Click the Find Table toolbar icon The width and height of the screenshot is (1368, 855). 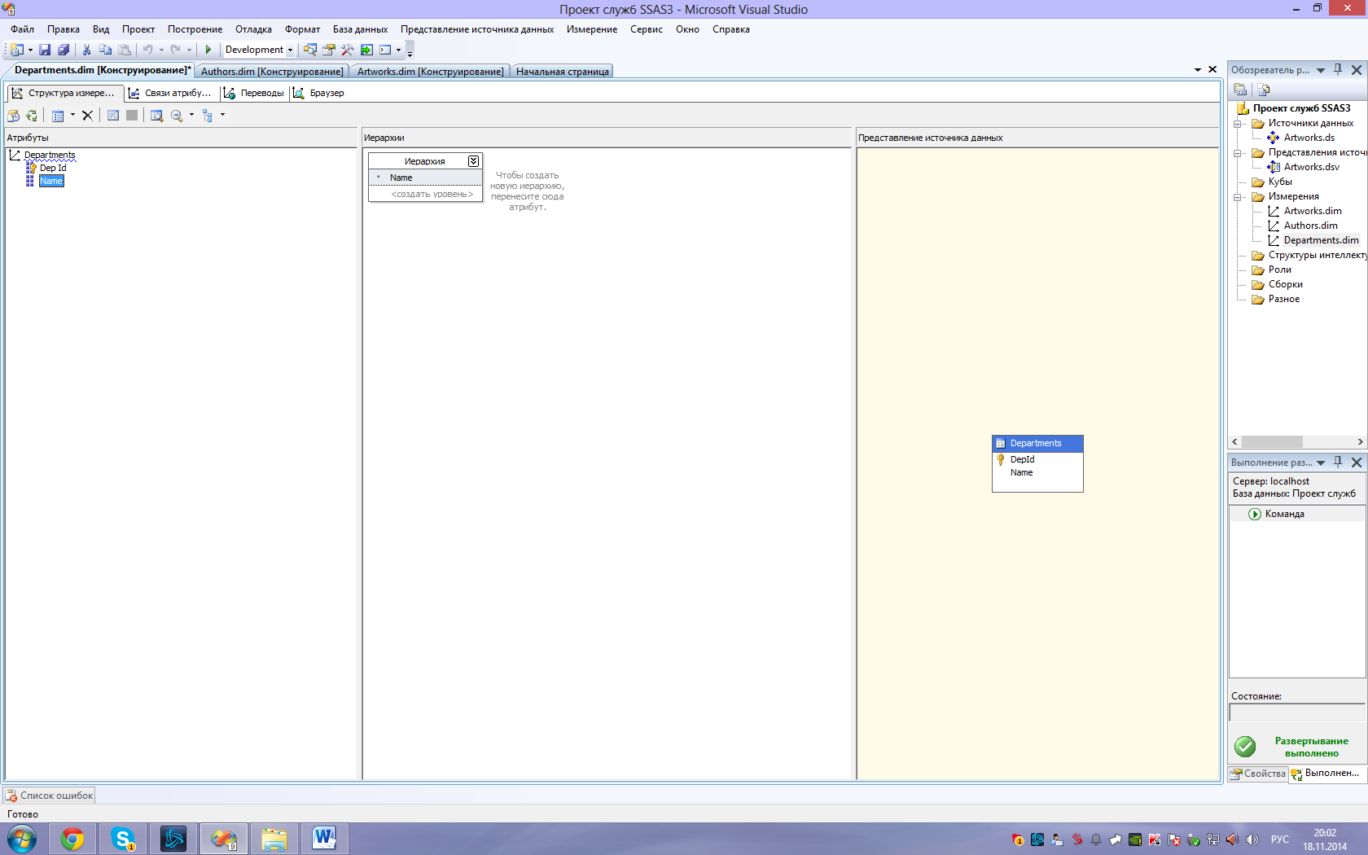156,116
